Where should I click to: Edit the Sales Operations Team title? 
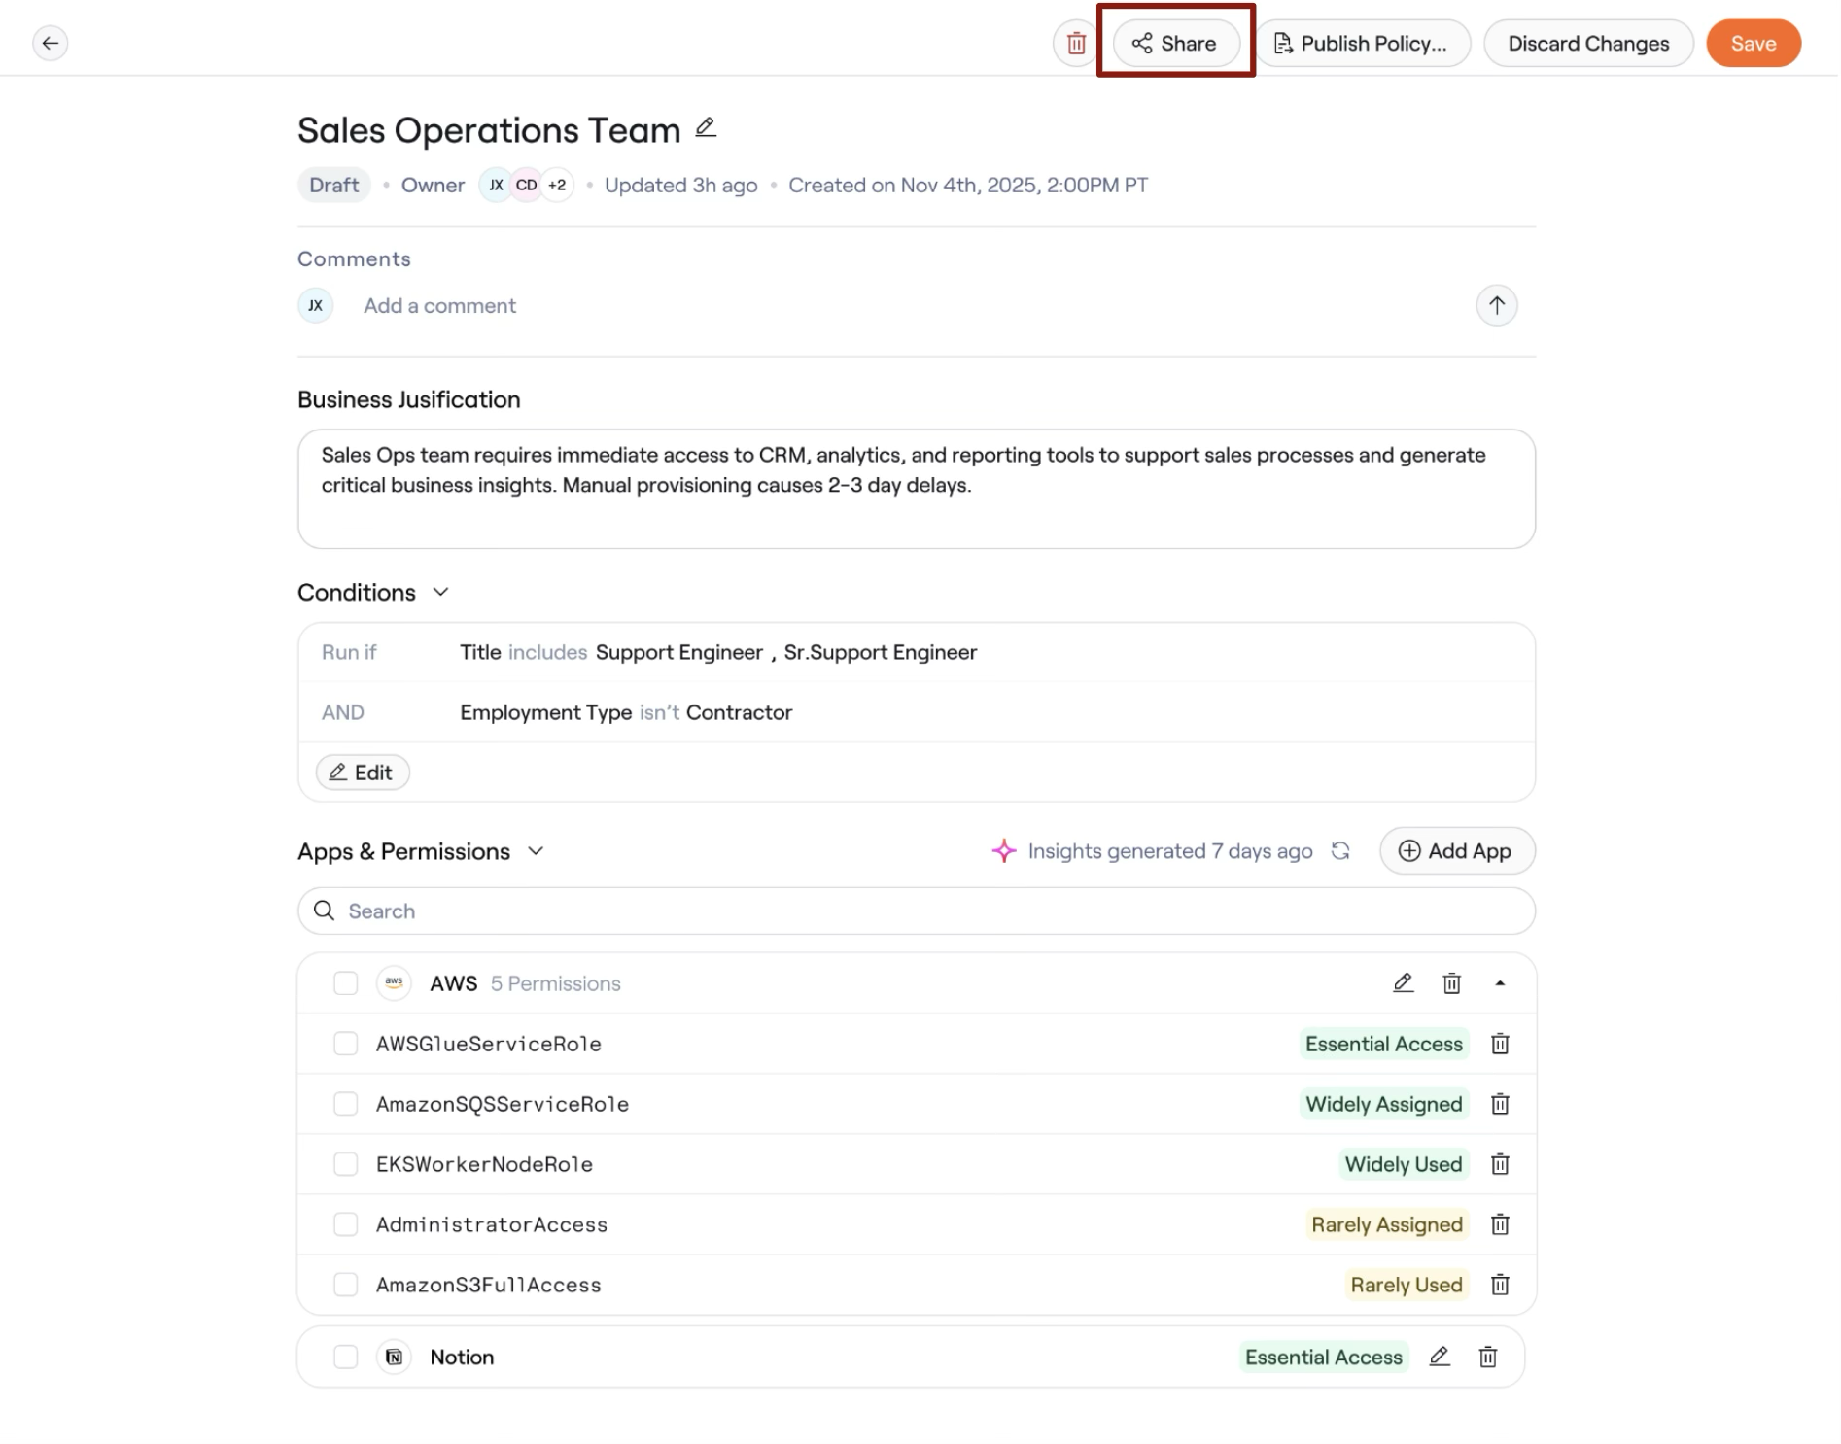706,128
